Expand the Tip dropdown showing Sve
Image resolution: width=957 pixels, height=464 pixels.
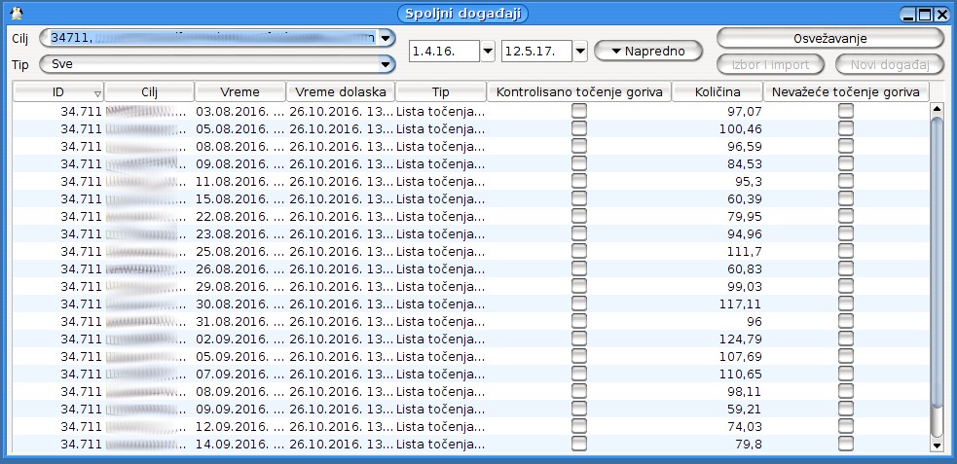click(386, 64)
